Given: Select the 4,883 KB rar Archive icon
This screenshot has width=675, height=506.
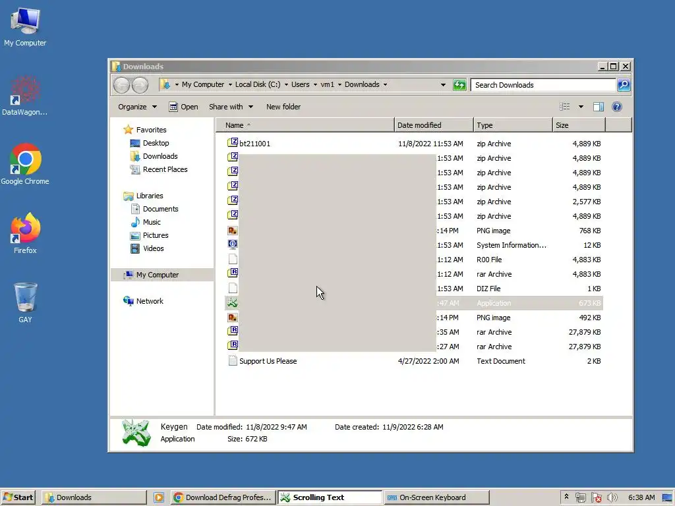Looking at the screenshot, I should 233,273.
